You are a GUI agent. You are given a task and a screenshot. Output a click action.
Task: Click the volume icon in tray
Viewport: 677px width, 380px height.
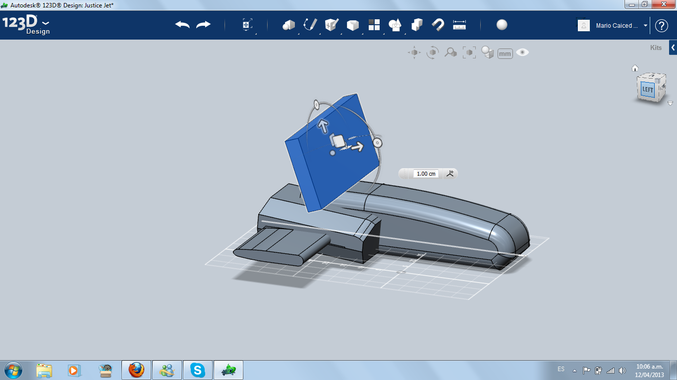[x=622, y=371]
